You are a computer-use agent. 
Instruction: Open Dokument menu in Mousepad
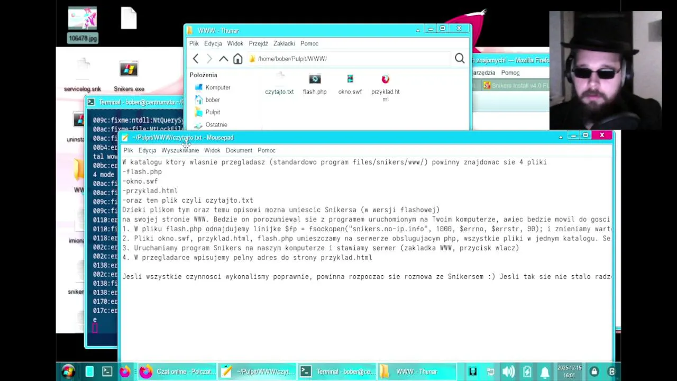pos(239,150)
